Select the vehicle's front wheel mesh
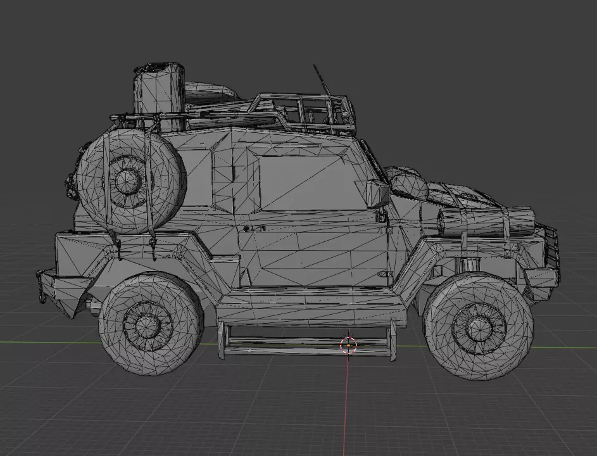This screenshot has height=456, width=597. pos(479,325)
